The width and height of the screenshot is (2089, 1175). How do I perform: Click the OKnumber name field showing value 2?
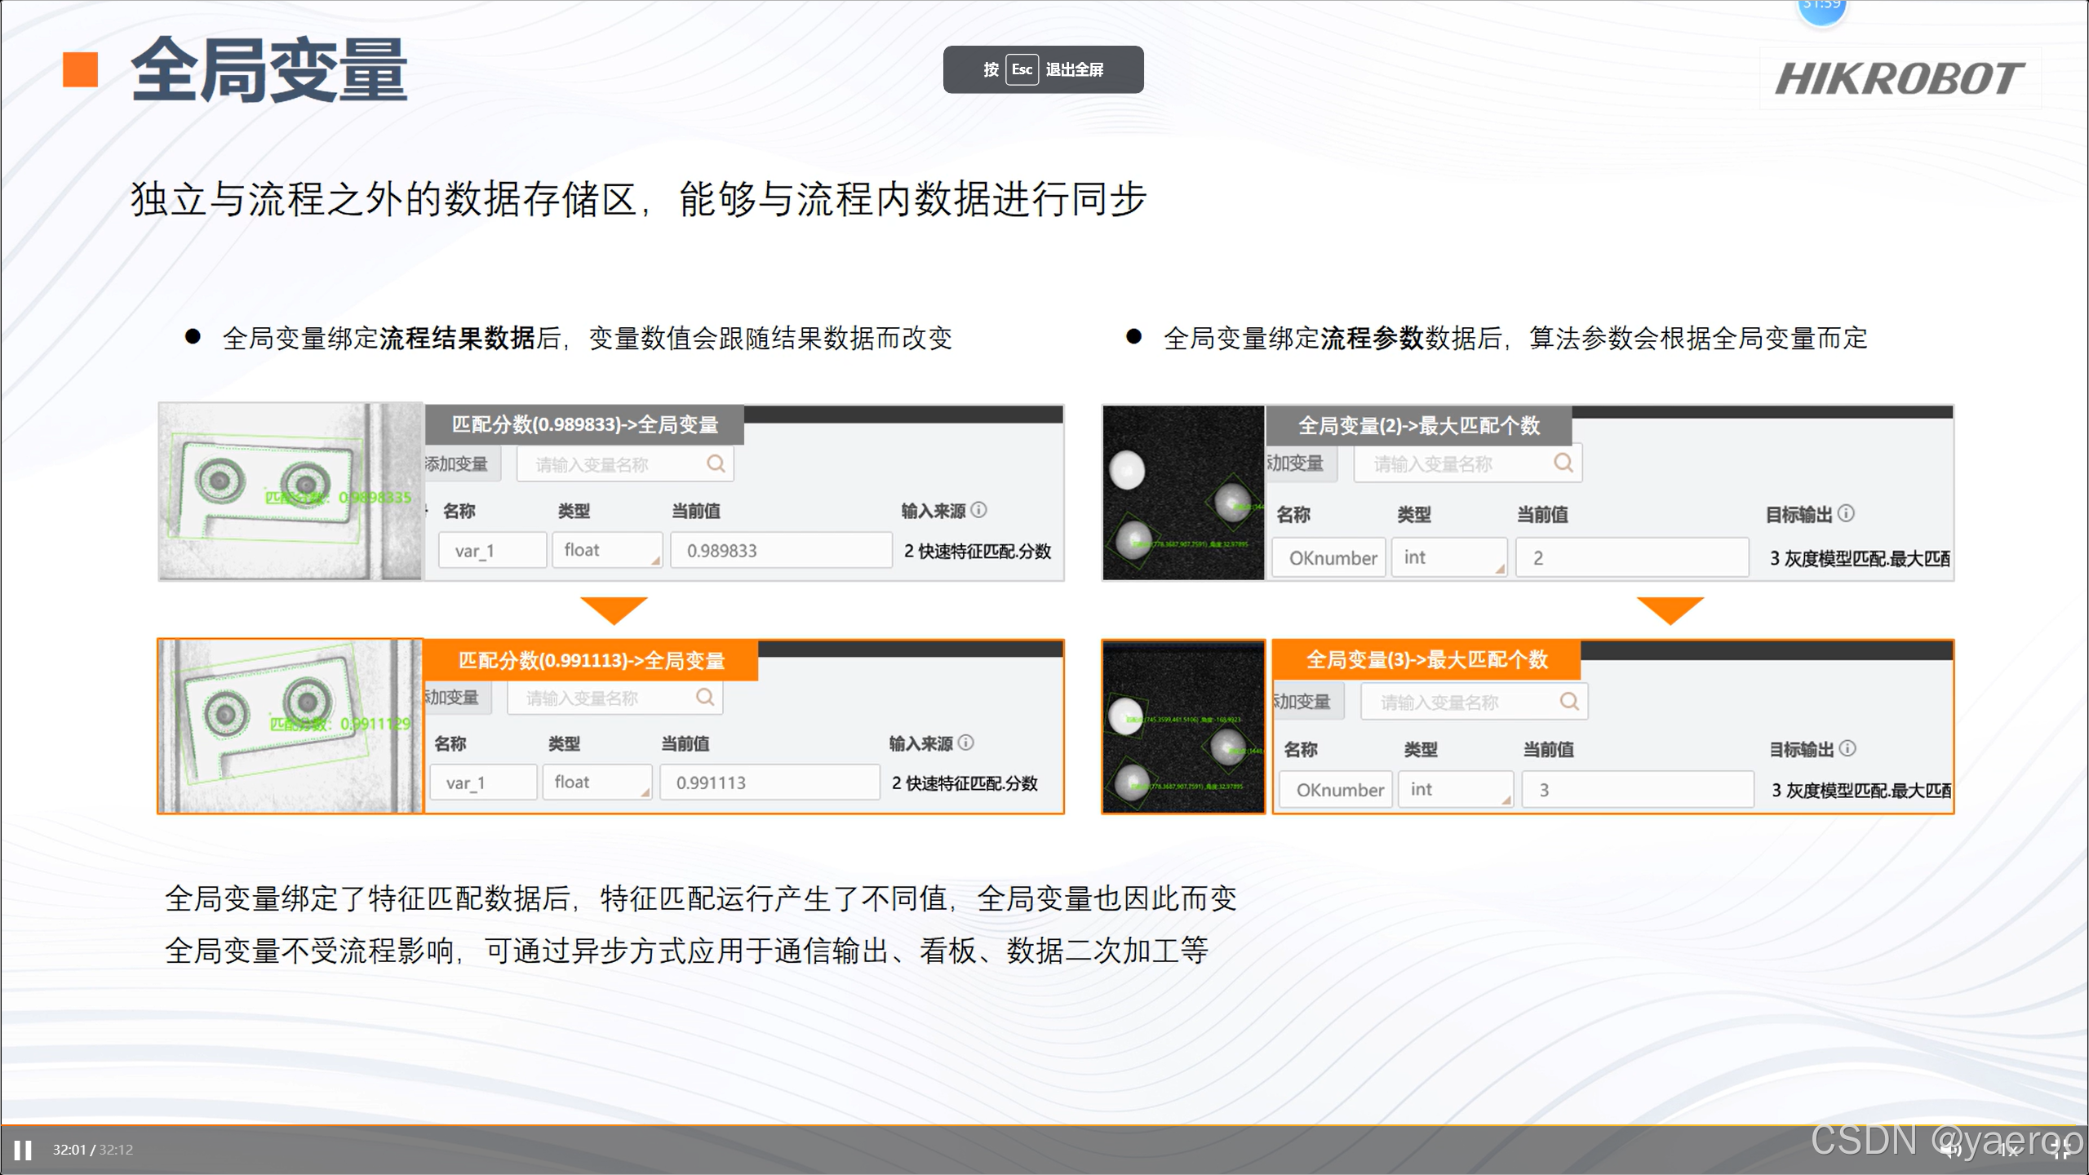point(1328,558)
